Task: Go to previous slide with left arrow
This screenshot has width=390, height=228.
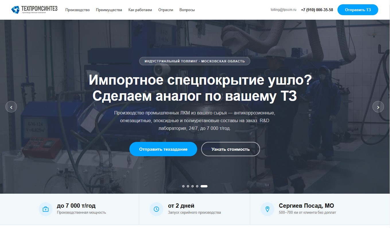Action: click(11, 107)
